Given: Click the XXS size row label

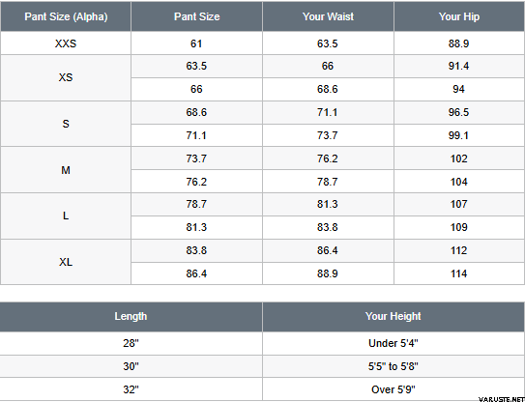Looking at the screenshot, I should [66, 43].
